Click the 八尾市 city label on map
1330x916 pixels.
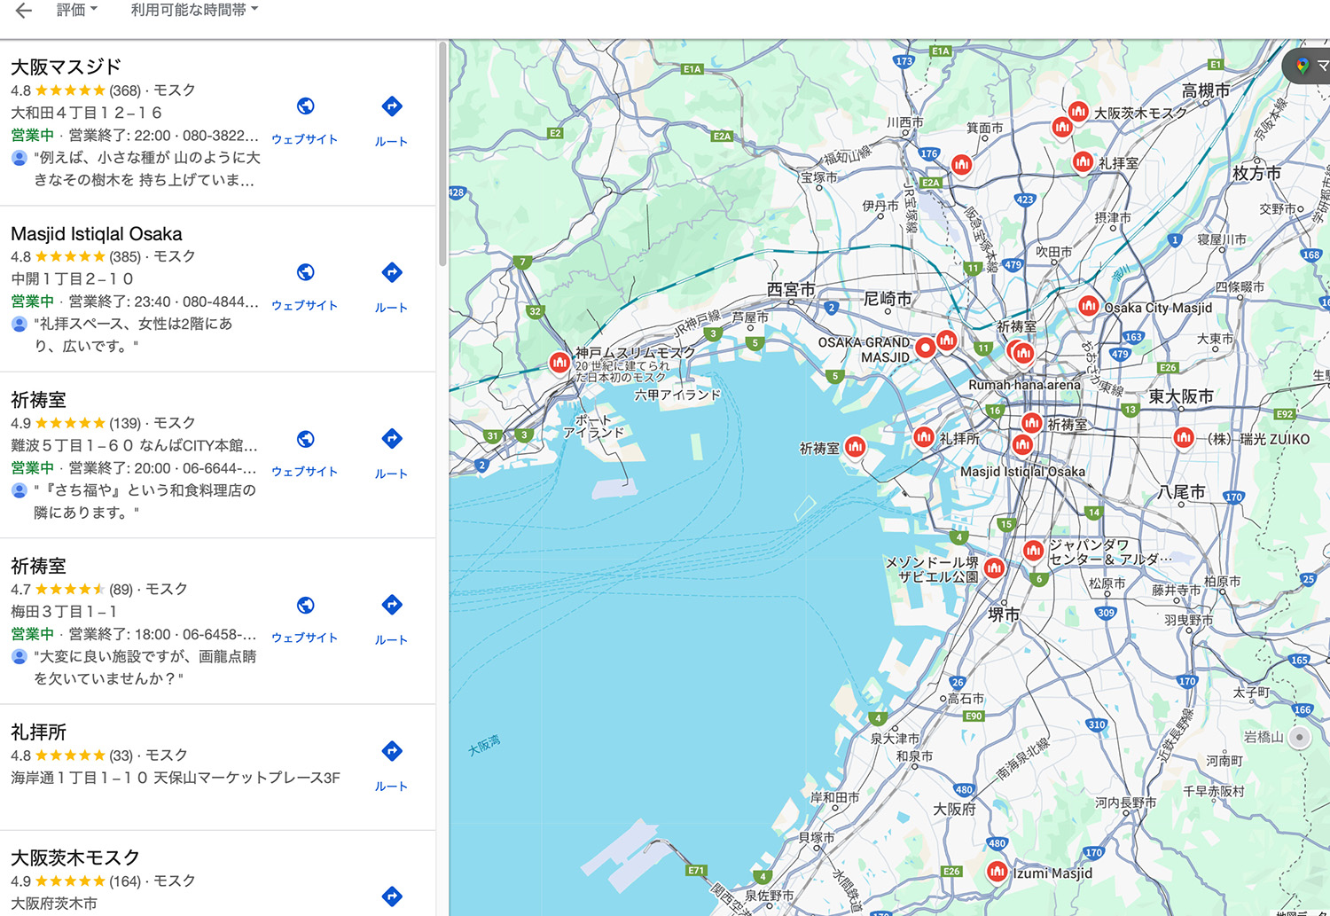pyautogui.click(x=1181, y=492)
